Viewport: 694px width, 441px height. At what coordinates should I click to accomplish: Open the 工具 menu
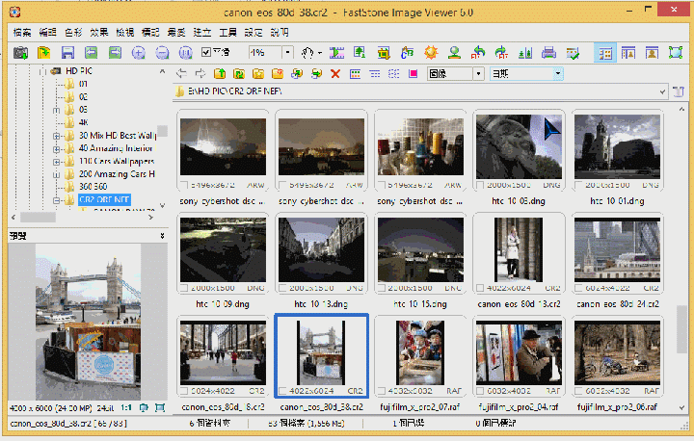click(x=227, y=33)
